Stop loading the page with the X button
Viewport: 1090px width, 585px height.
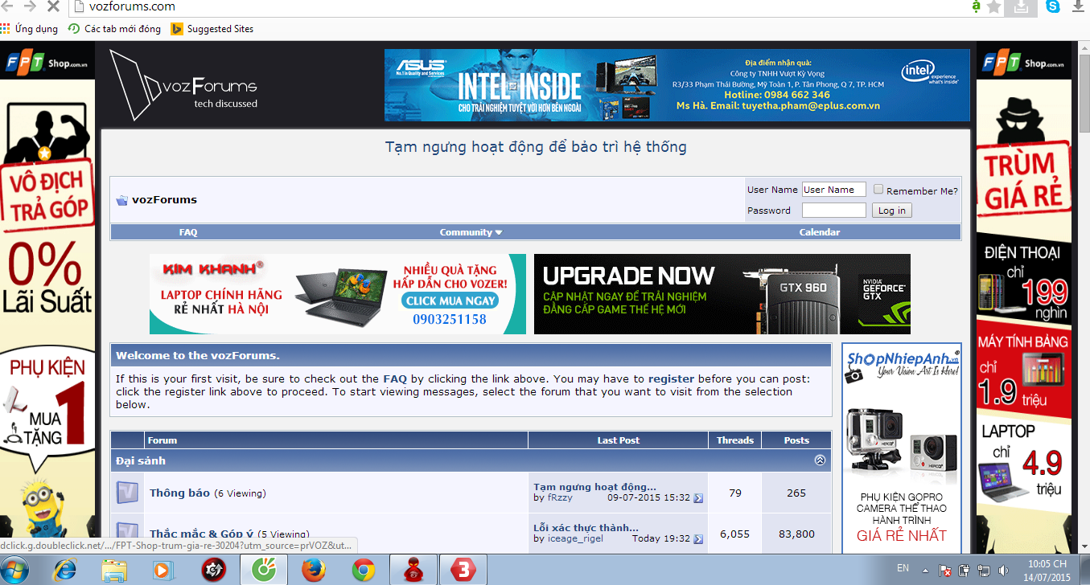point(52,6)
